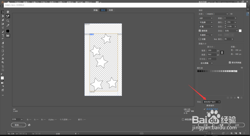Select the Eyedropper tool in dialog
This screenshot has height=136, width=250.
click(8, 25)
